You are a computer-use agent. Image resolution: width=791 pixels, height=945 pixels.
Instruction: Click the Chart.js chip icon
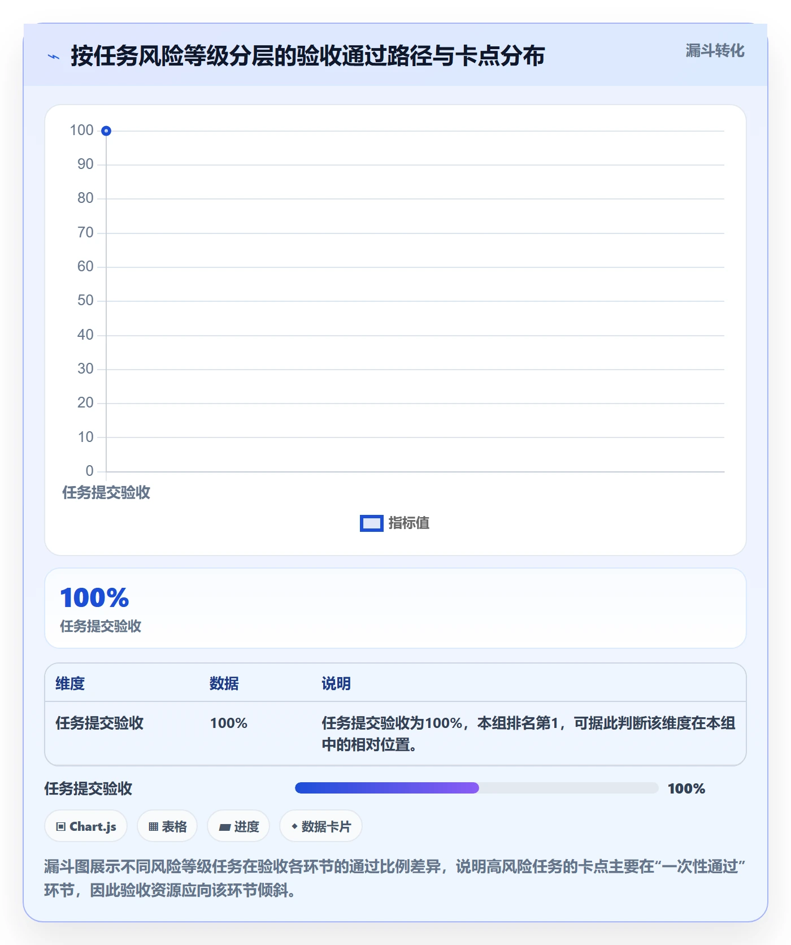pyautogui.click(x=61, y=827)
